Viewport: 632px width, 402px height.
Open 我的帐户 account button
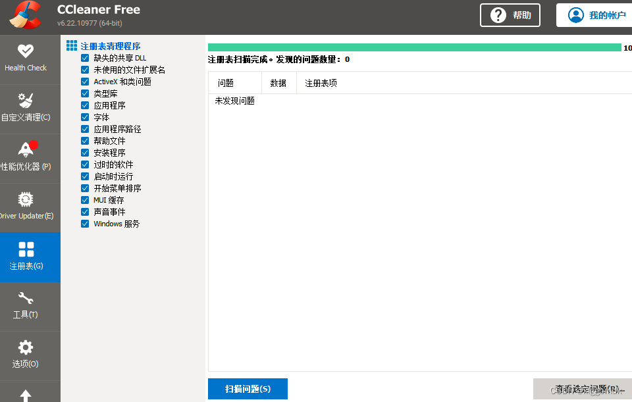[x=594, y=15]
